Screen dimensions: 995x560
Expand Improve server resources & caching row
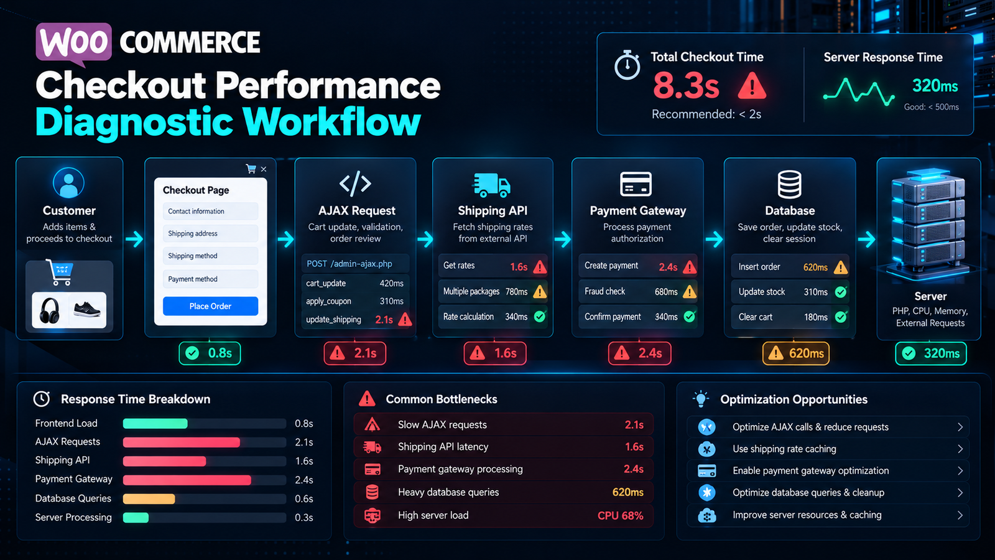960,515
